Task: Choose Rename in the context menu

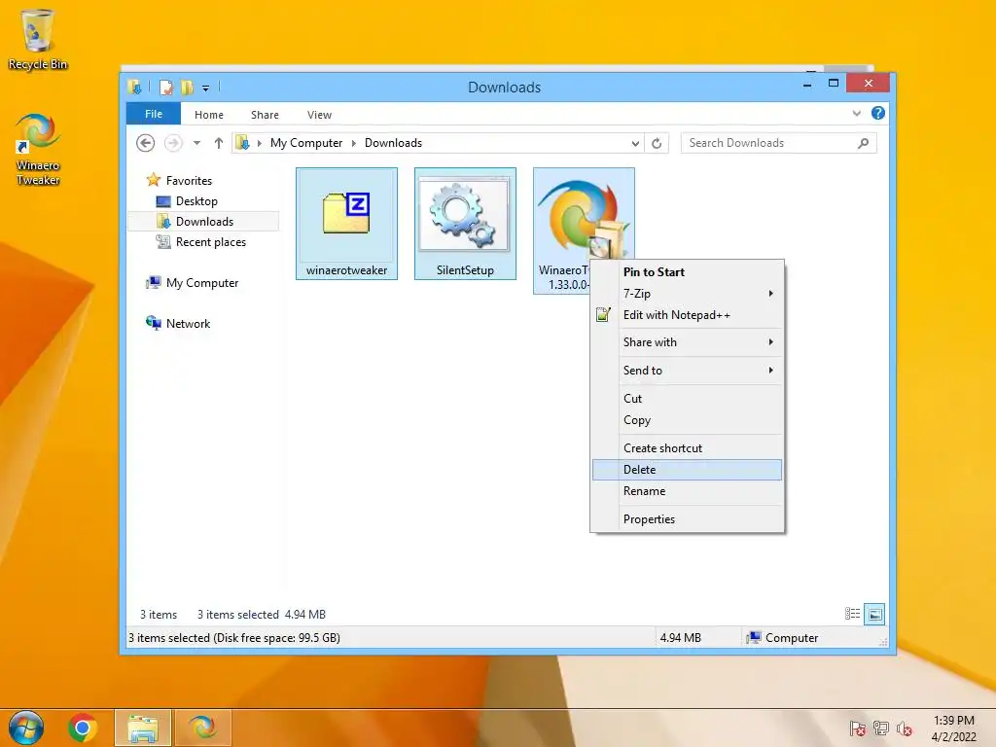Action: click(688, 491)
